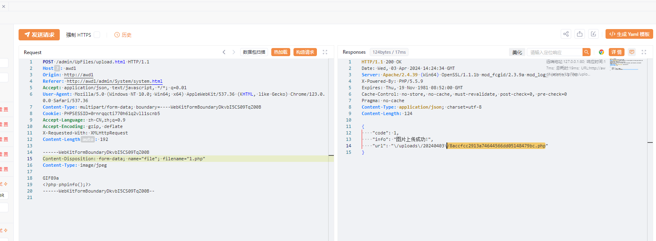Toggle the 强制 HTTPS checkbox
Image resolution: width=656 pixels, height=241 pixels.
[x=97, y=35]
